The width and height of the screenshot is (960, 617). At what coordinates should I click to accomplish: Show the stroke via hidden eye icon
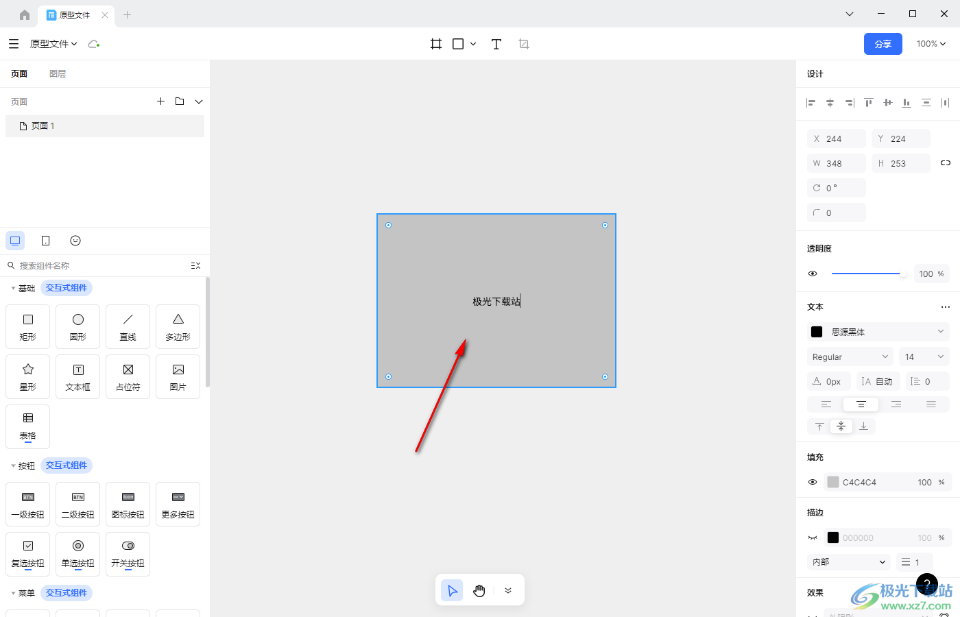[x=813, y=537]
